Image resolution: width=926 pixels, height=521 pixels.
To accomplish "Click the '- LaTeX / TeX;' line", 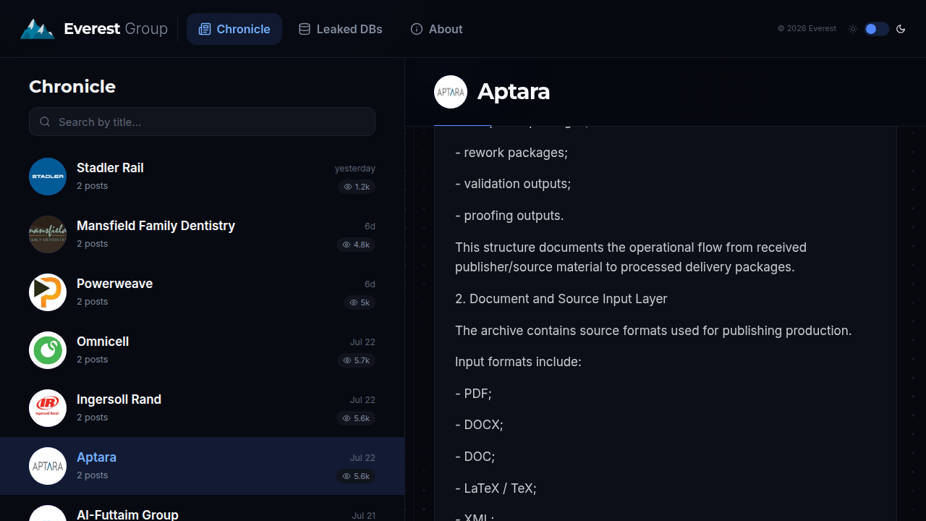I will 496,488.
